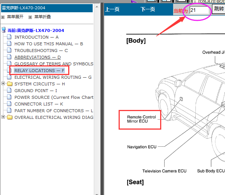The width and height of the screenshot is (225, 195).
Task: Go to next page with 下一页
Action: (148, 10)
